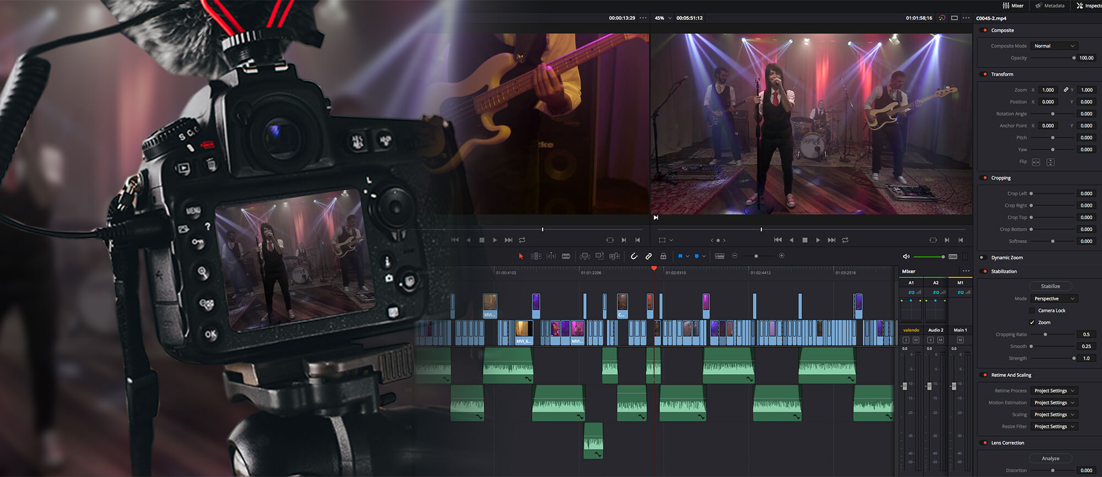Image resolution: width=1102 pixels, height=477 pixels.
Task: Click the Position Lock padlock icon
Action: [663, 256]
